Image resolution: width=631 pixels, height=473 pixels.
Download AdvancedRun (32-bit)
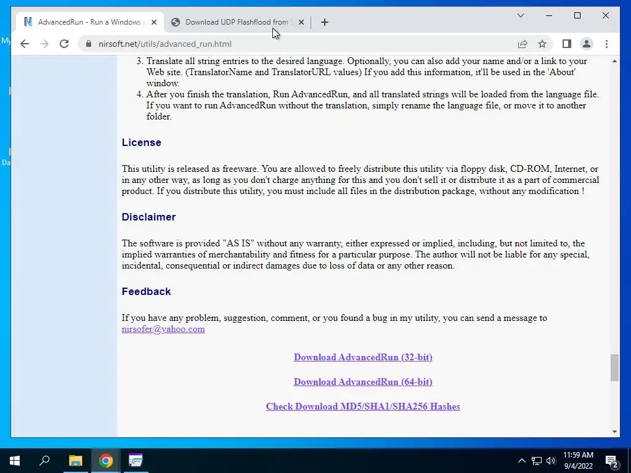(363, 357)
